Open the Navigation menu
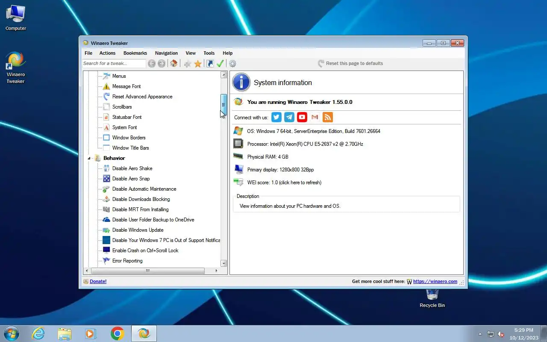 [166, 53]
